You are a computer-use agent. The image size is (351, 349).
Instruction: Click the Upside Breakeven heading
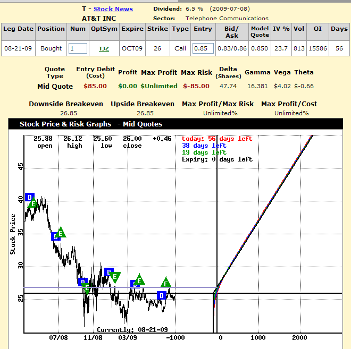(x=143, y=104)
